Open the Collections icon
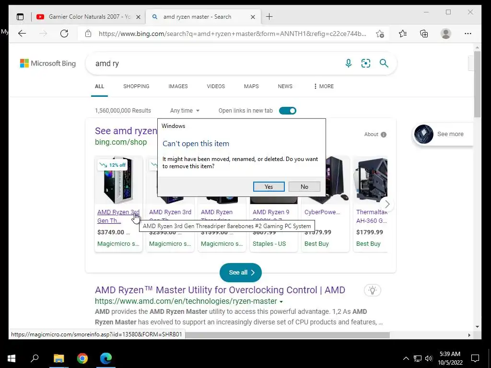Image resolution: width=491 pixels, height=368 pixels. 424,34
